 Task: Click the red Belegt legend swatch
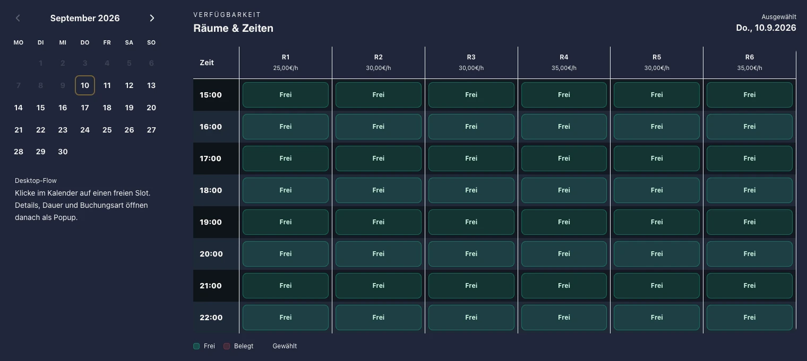click(x=227, y=346)
